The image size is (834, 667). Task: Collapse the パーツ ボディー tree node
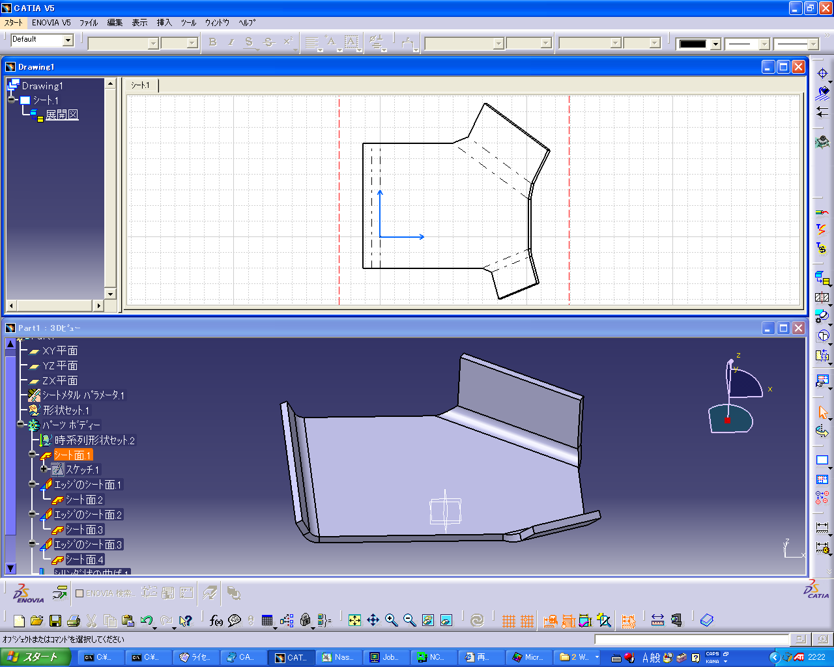pos(21,425)
